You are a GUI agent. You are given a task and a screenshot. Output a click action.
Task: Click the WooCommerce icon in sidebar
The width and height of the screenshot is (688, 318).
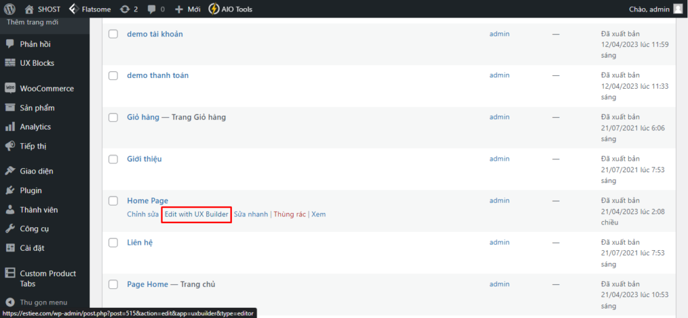click(x=10, y=88)
